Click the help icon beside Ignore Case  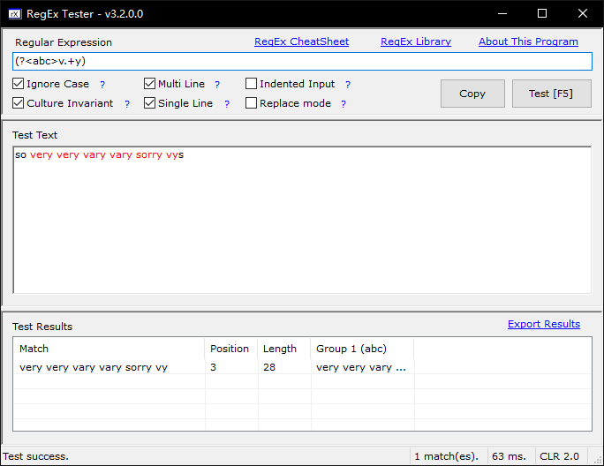[102, 85]
